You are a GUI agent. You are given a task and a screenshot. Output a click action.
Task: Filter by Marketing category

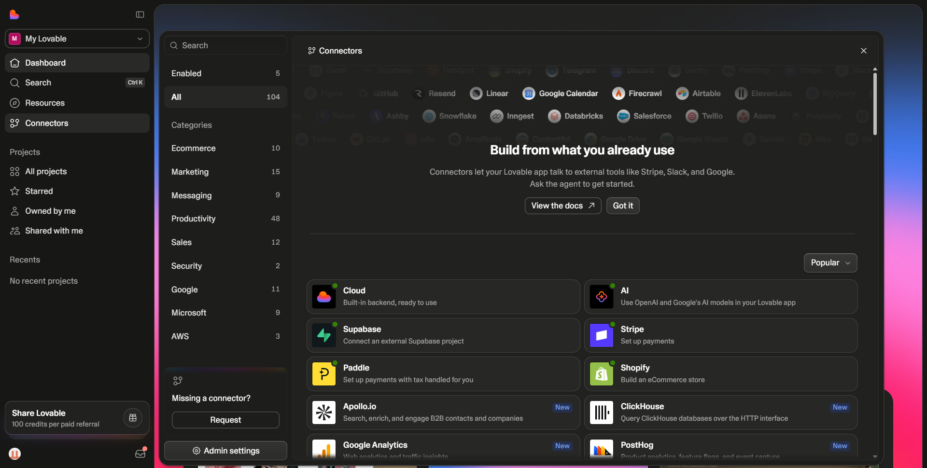[225, 172]
